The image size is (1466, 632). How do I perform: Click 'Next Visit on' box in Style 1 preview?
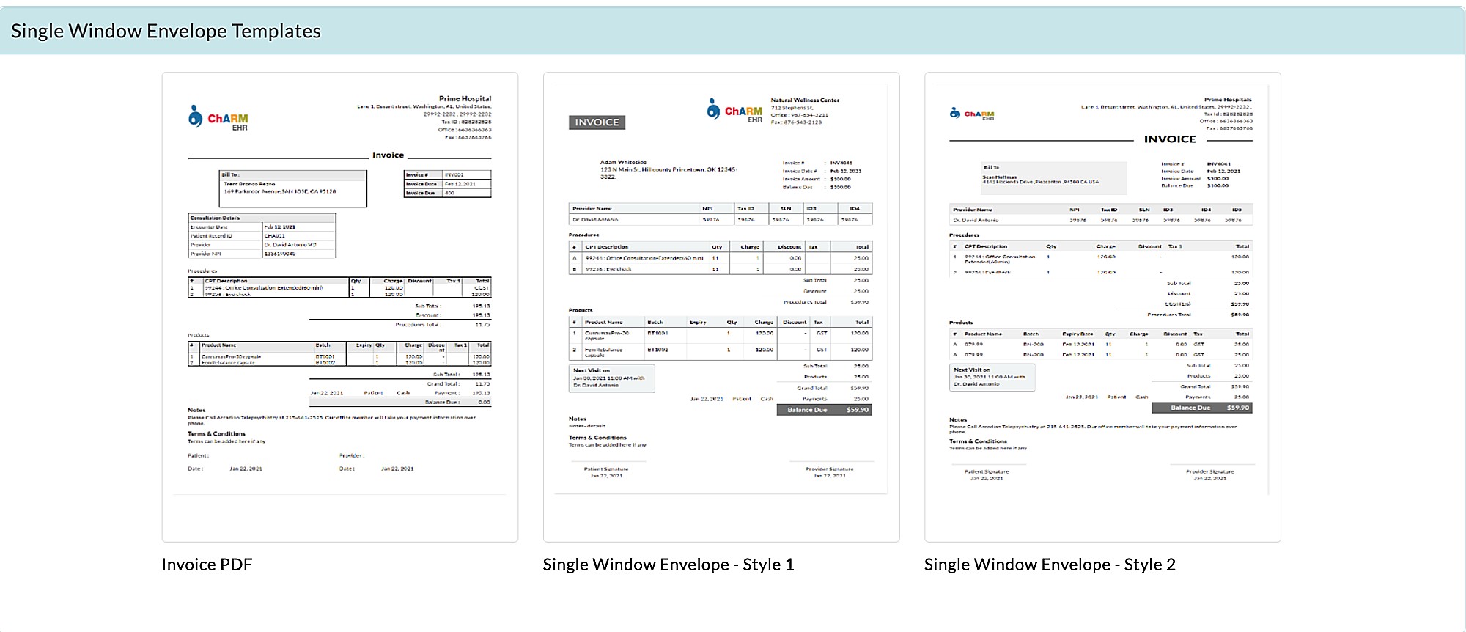(611, 378)
